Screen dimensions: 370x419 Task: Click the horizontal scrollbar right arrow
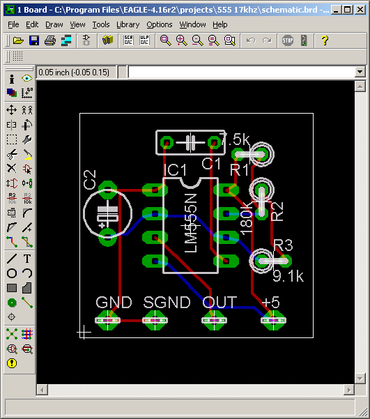(x=349, y=390)
